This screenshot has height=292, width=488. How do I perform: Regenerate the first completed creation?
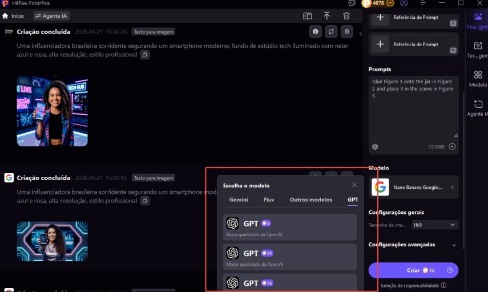point(331,32)
